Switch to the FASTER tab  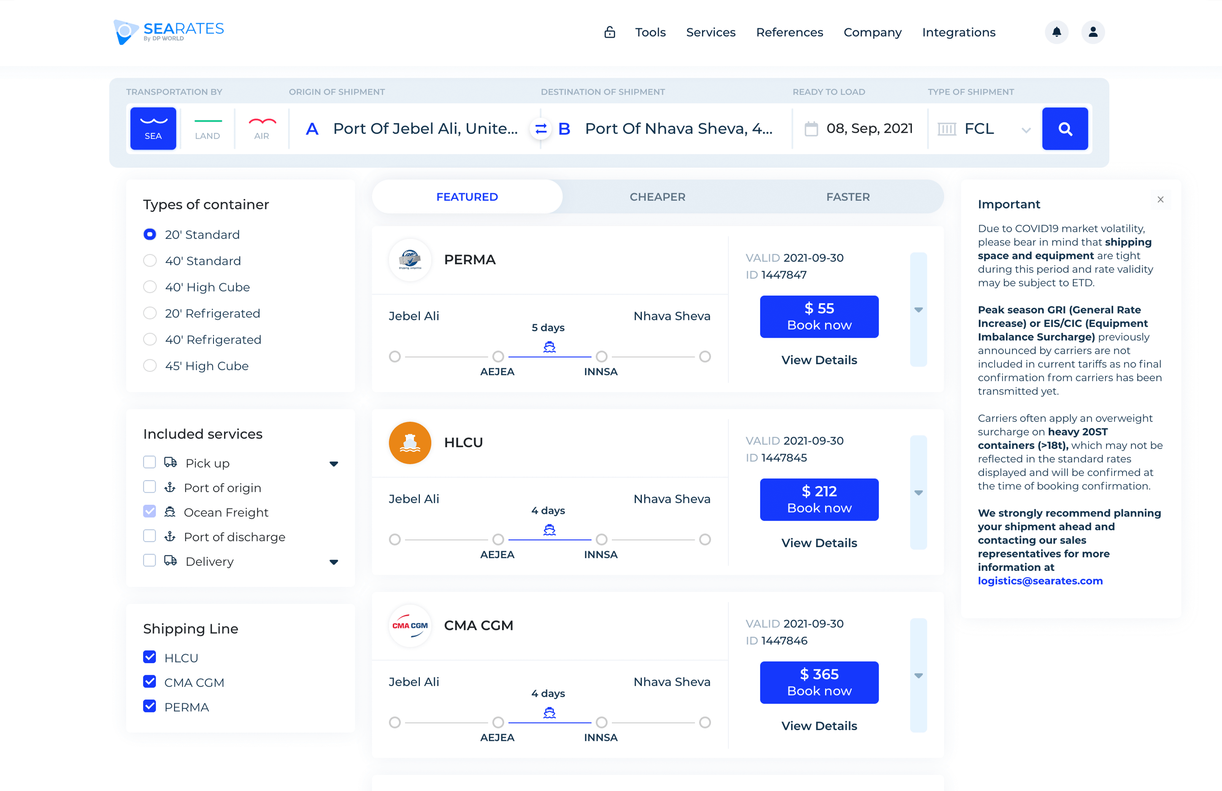[848, 197]
